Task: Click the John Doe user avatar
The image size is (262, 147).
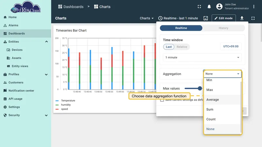Action: 219,7
